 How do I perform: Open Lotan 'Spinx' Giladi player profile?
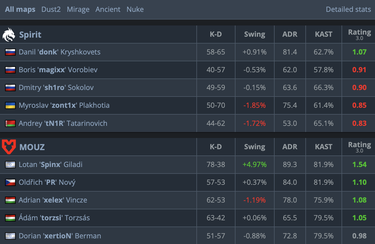click(x=51, y=165)
